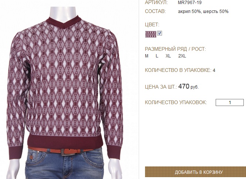Viewport: 246px width, 179px height.
Task: Click the 470 руб. price value
Action: (188, 86)
